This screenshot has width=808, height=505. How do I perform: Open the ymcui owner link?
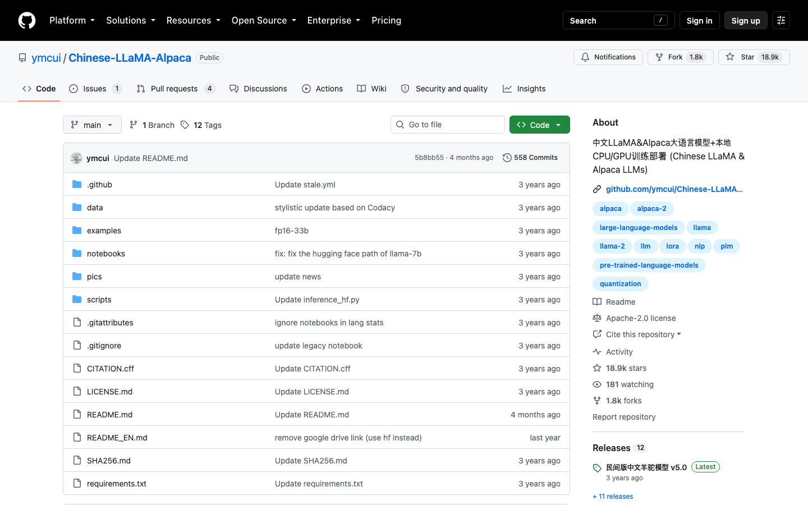[46, 58]
